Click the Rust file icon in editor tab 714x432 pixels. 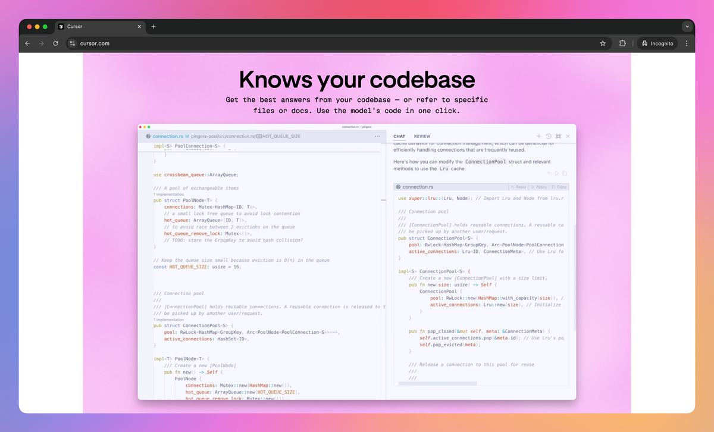tap(148, 136)
